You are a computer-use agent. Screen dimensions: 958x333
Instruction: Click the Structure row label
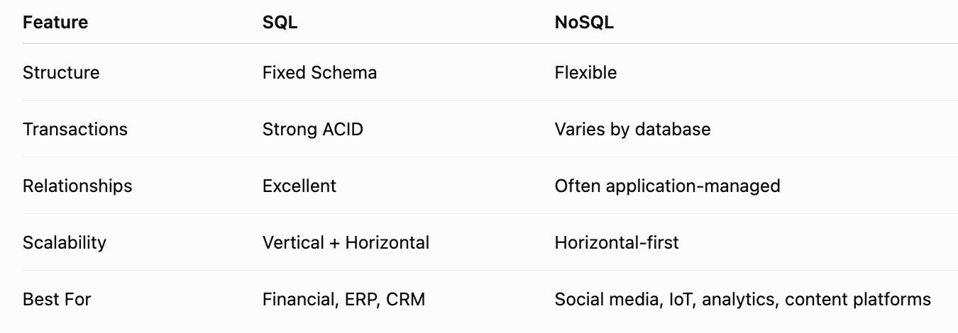(61, 72)
